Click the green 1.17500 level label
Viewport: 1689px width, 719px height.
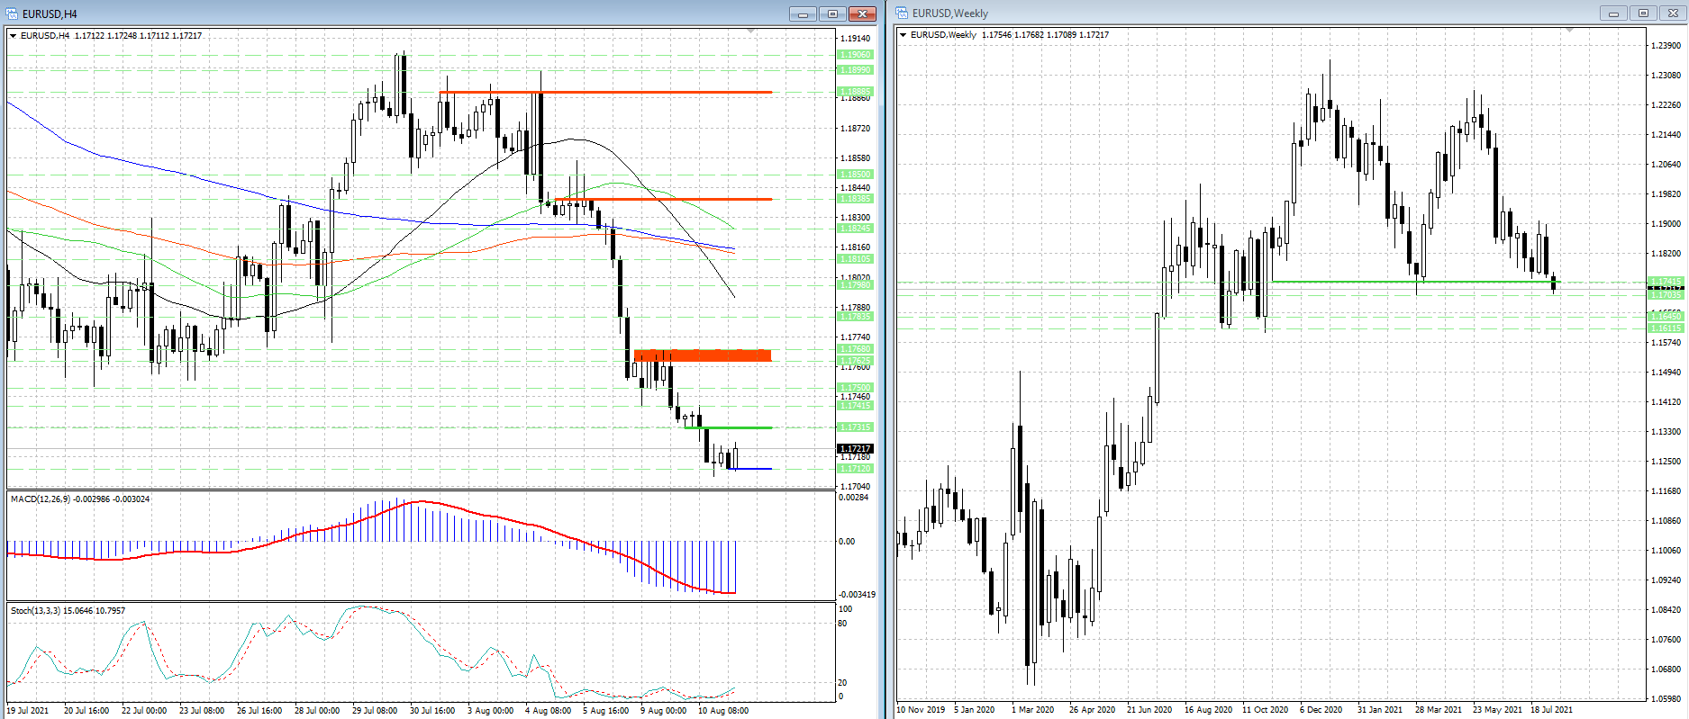855,388
